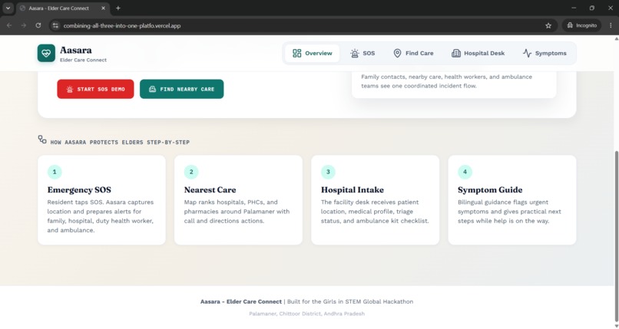Open the Chrome three-dot menu

tap(611, 25)
